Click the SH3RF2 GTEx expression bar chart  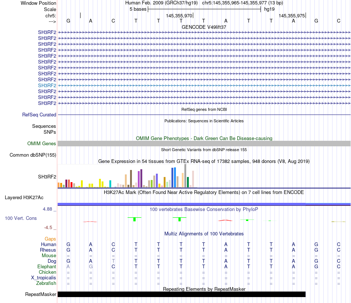[x=127, y=176]
